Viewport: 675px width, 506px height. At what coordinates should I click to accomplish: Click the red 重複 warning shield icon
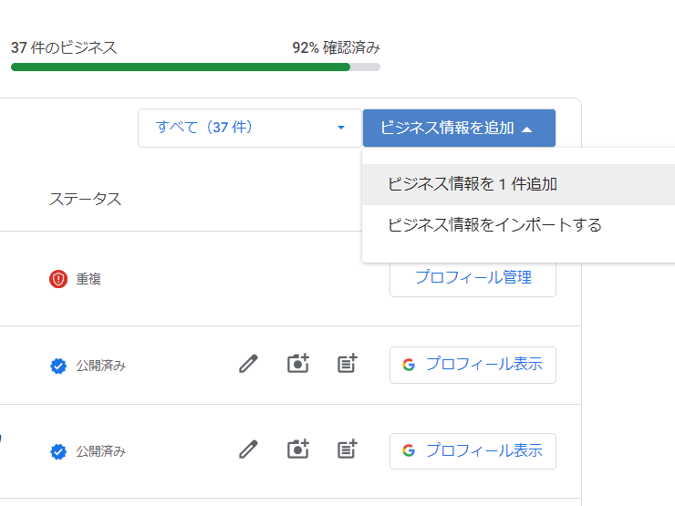pyautogui.click(x=58, y=279)
